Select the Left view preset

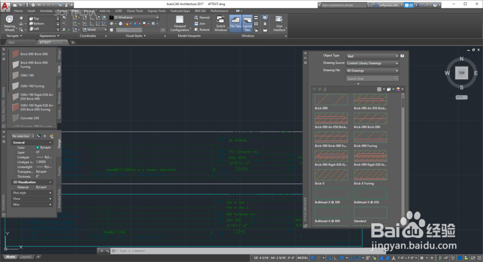[x=34, y=29]
